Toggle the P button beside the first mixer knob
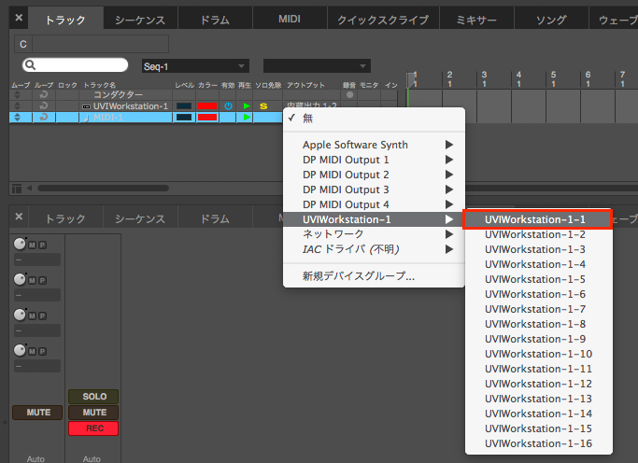 [x=42, y=246]
